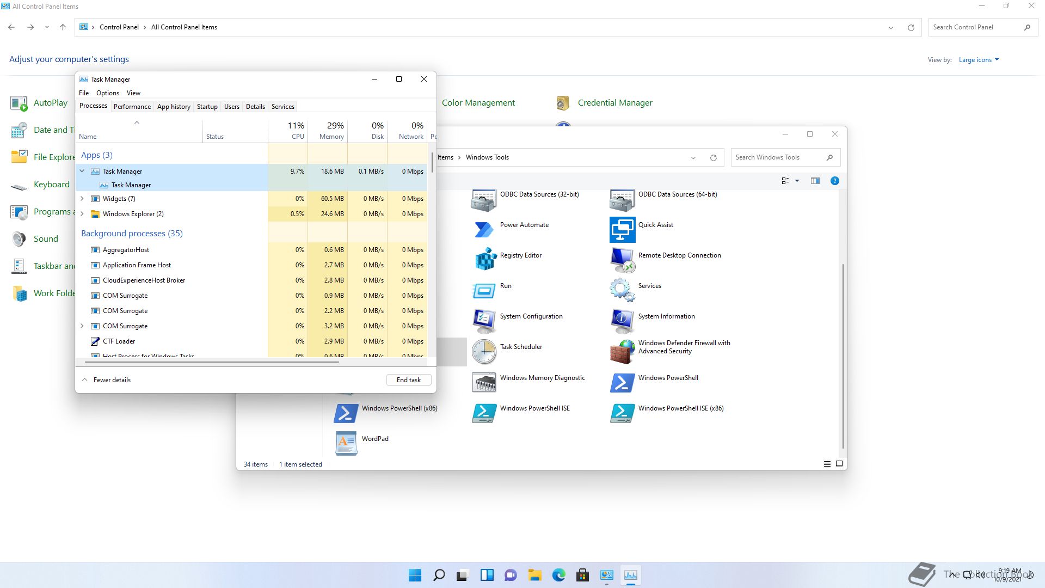This screenshot has width=1045, height=588.
Task: Open Windows Memory Diagnostic icon
Action: point(484,383)
